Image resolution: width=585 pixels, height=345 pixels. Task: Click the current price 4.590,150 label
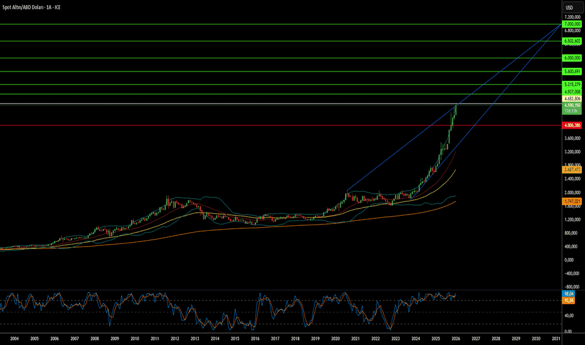click(x=572, y=105)
